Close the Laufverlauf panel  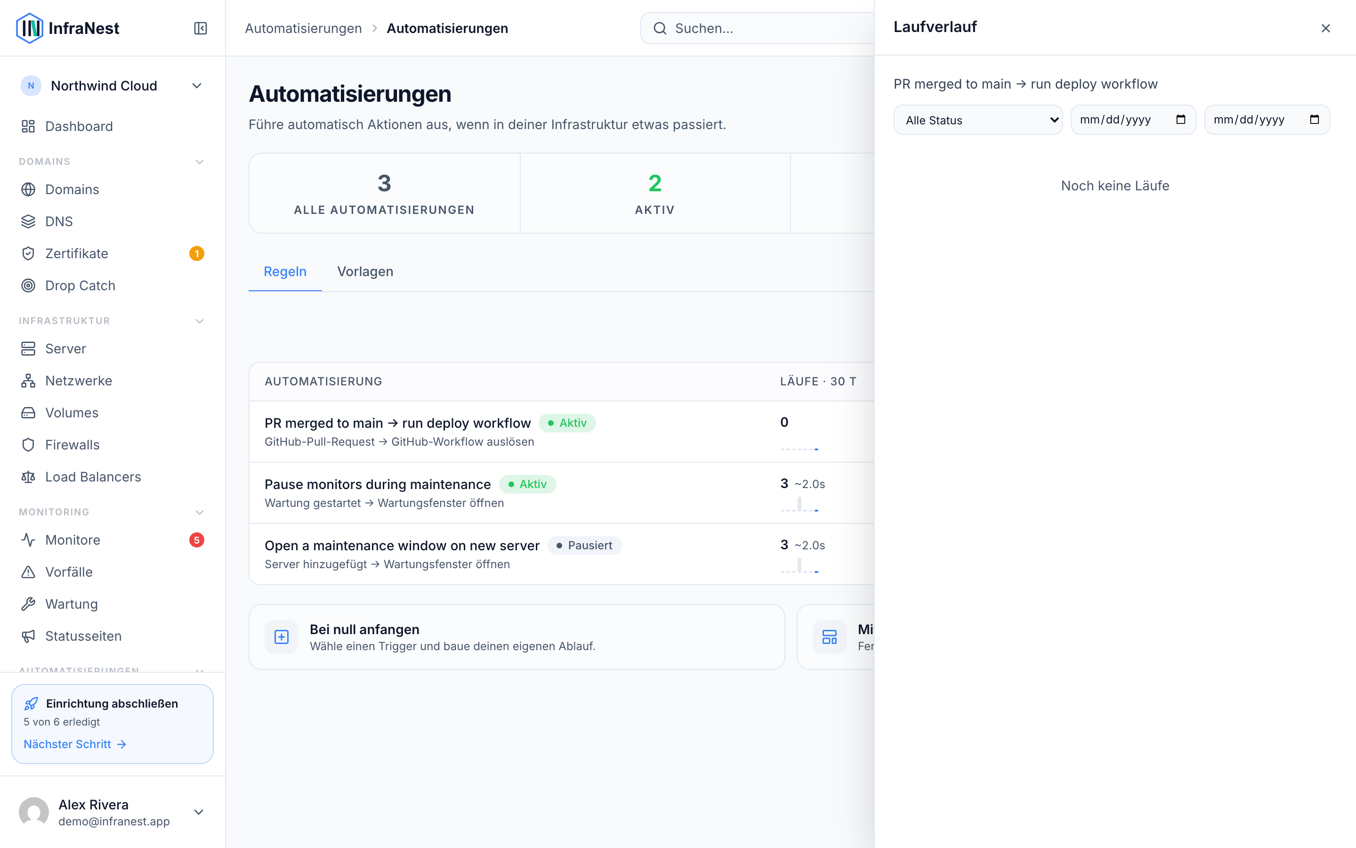pyautogui.click(x=1326, y=28)
